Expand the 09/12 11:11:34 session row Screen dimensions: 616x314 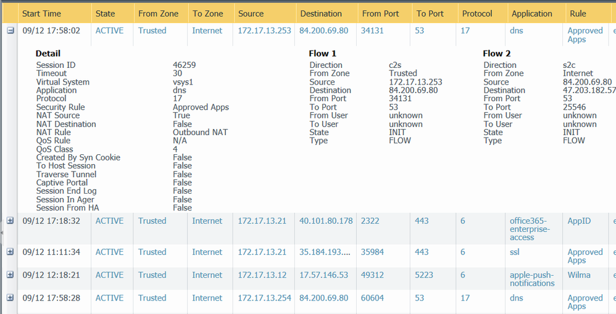click(10, 252)
